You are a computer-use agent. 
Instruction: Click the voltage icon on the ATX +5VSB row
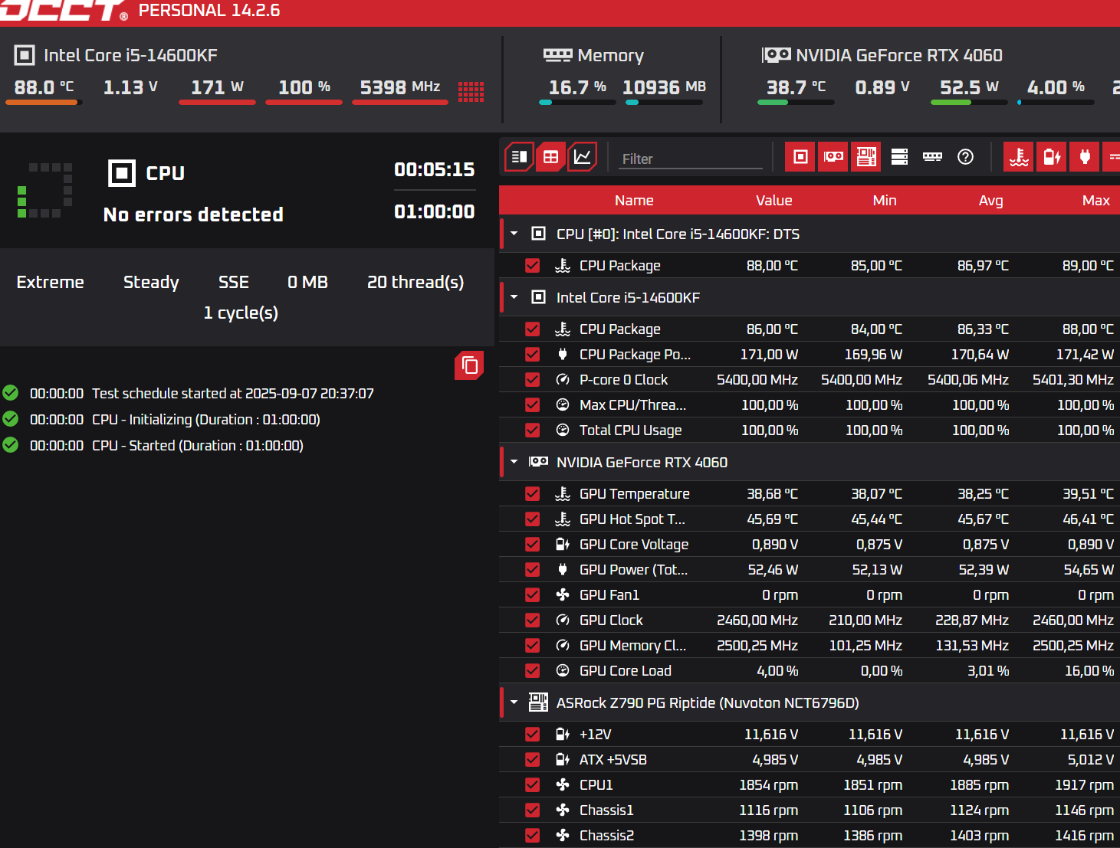point(563,759)
